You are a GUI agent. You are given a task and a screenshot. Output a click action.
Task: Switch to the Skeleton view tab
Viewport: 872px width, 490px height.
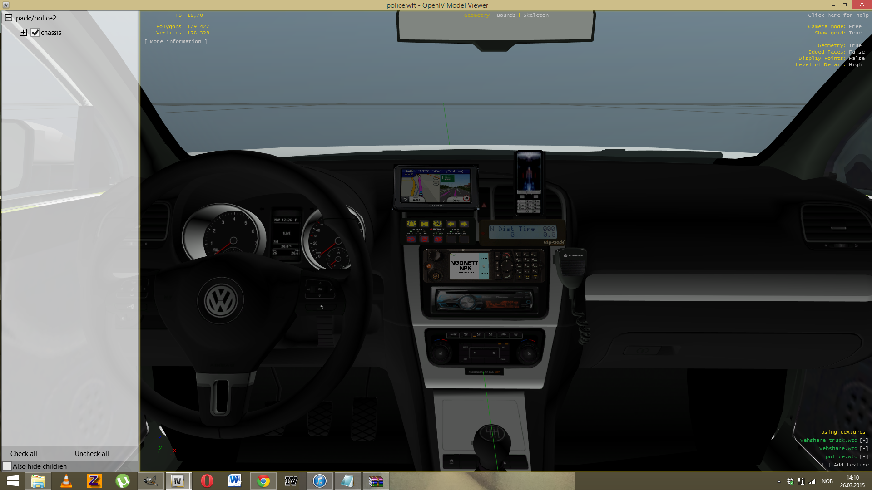coord(535,15)
